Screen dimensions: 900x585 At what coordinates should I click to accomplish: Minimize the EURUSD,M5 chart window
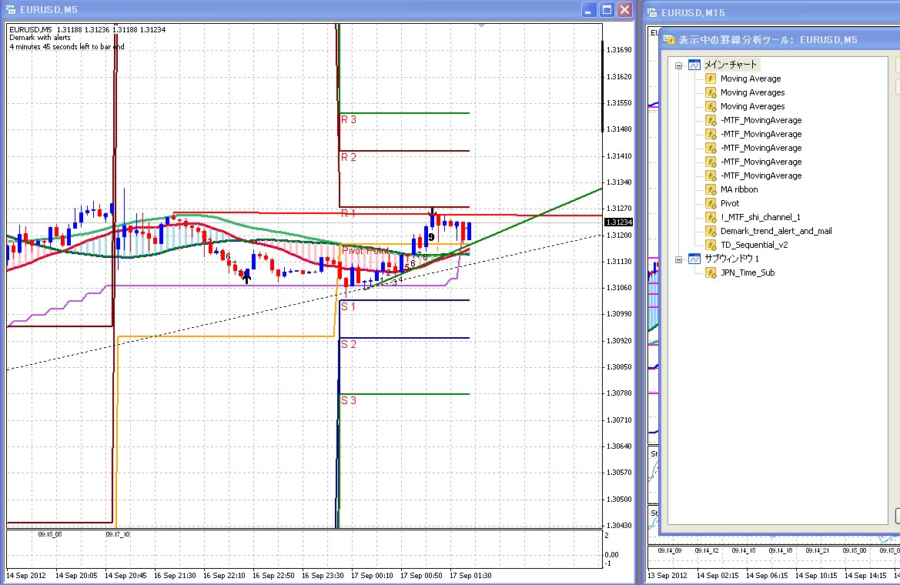tap(589, 10)
